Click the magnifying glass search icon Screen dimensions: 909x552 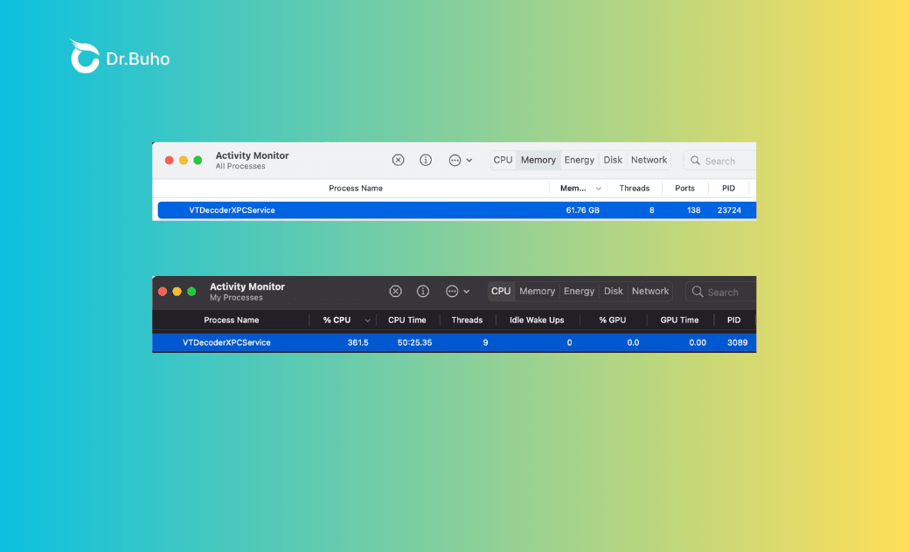click(x=696, y=161)
